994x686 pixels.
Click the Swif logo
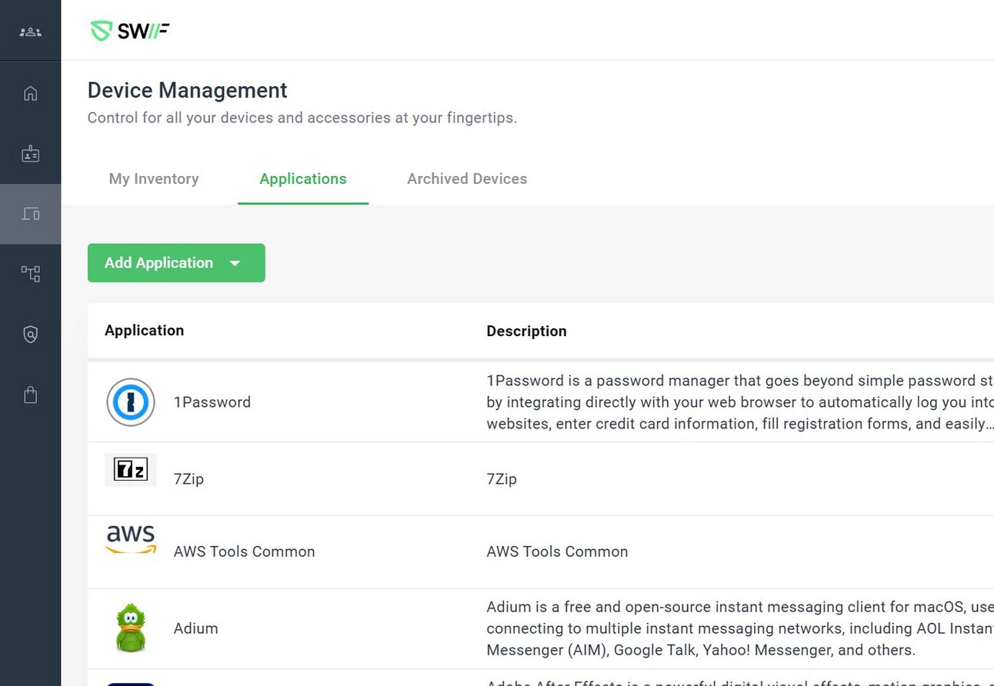coord(130,31)
